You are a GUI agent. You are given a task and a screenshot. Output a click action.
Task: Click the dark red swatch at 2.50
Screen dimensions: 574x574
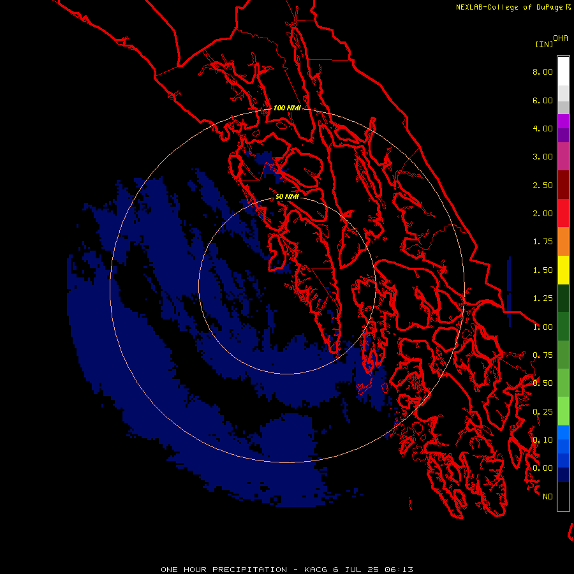563,185
